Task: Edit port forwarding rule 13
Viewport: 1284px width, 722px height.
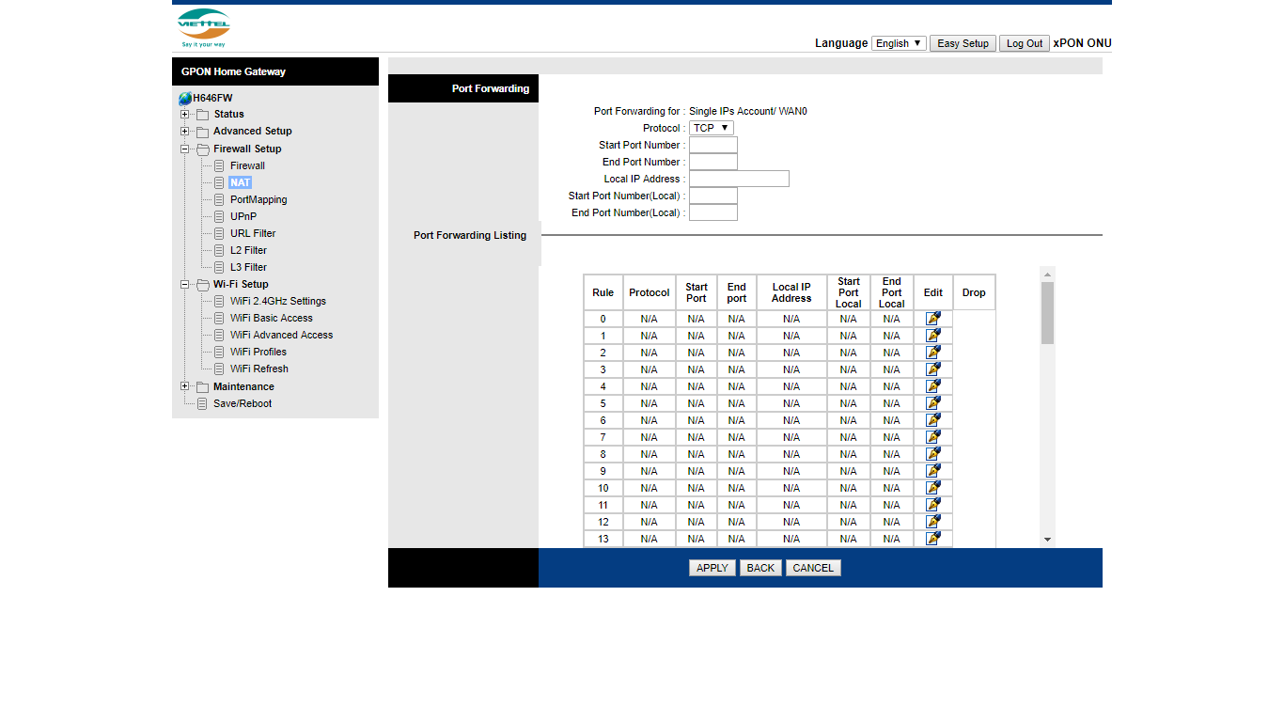Action: coord(932,539)
